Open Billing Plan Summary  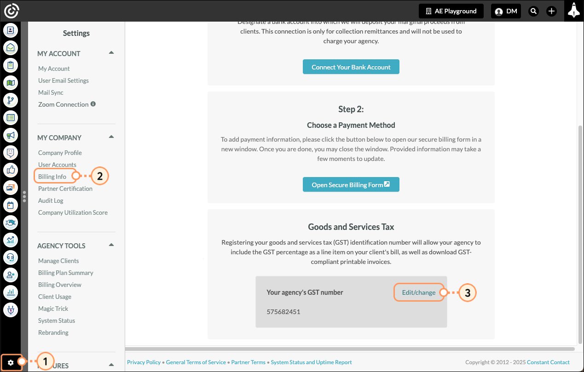(66, 273)
